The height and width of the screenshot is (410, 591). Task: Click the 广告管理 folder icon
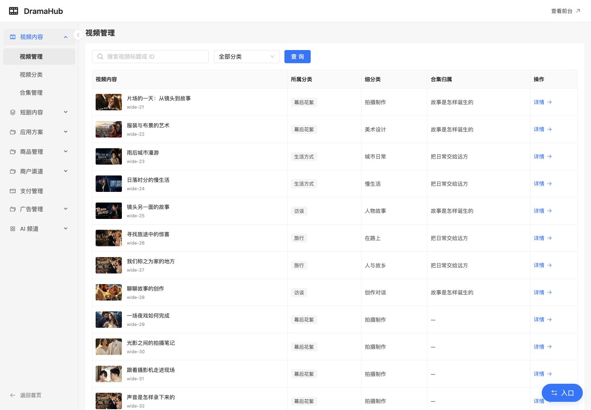[13, 209]
